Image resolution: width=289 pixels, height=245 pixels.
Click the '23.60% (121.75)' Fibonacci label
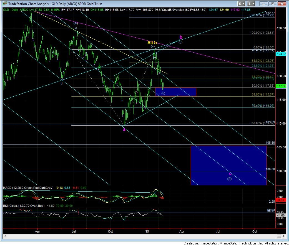pyautogui.click(x=263, y=66)
